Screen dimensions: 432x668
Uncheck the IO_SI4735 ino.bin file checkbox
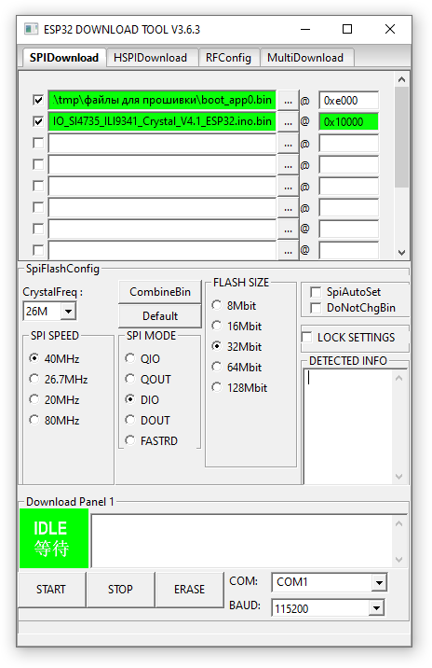[x=38, y=122]
